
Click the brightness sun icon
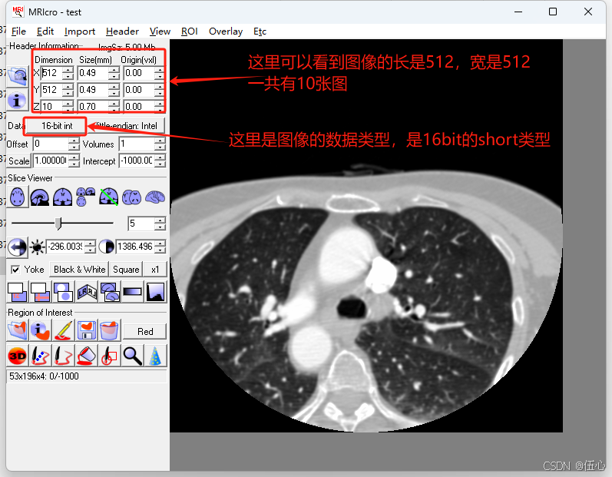[38, 247]
